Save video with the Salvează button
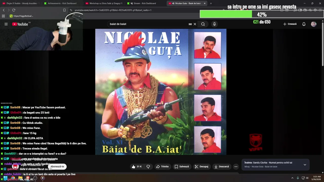 point(182,167)
